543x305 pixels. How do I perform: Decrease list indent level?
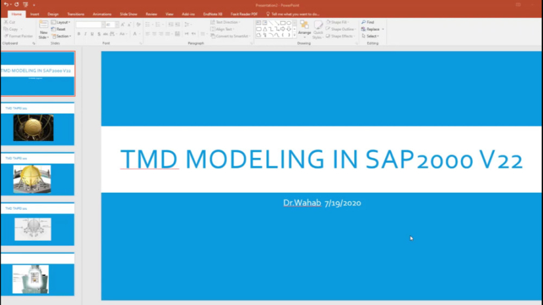[171, 25]
